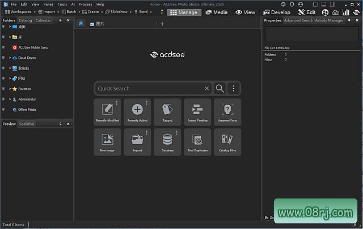Open the Tagged tile

point(167,112)
